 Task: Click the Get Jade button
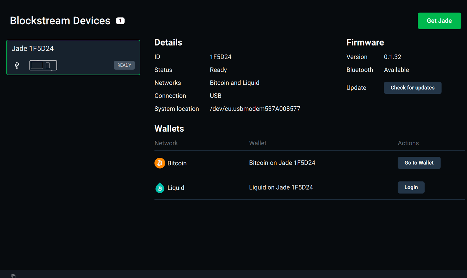[439, 21]
